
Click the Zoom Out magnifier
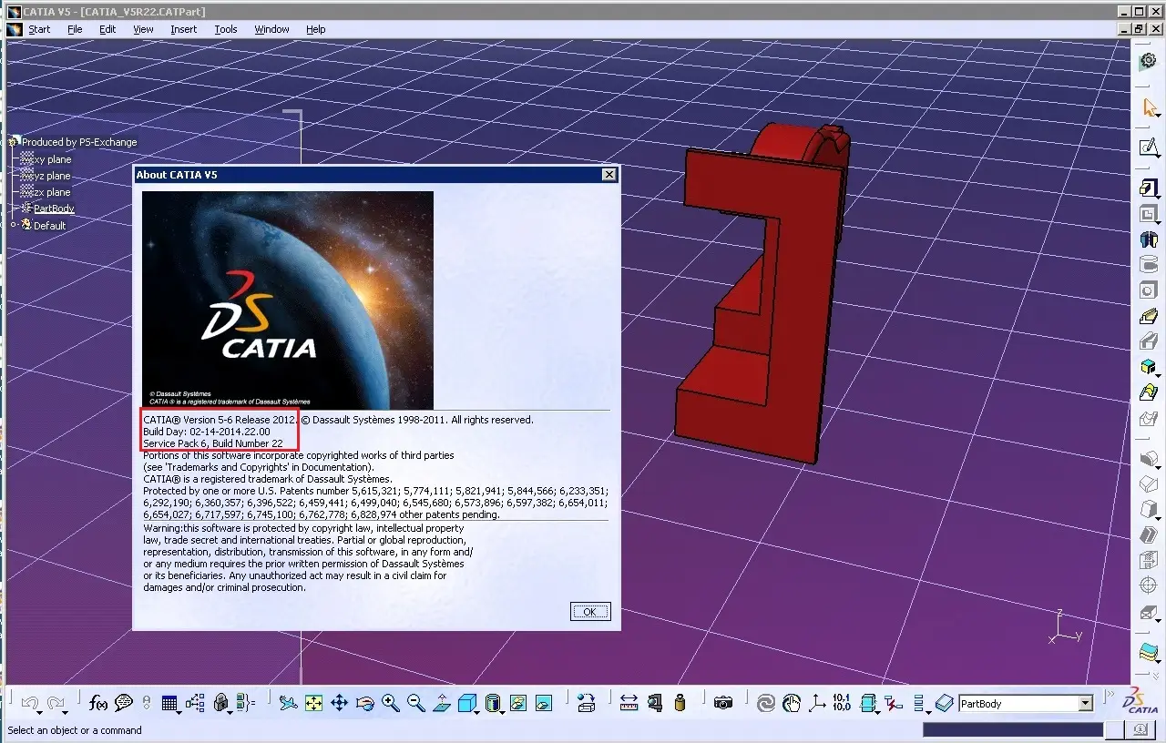416,703
